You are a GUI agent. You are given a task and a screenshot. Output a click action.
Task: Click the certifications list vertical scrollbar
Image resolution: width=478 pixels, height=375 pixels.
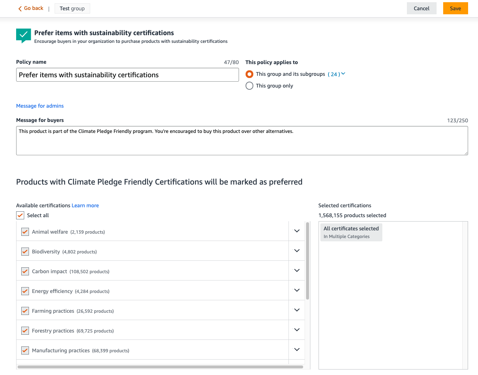(x=308, y=261)
